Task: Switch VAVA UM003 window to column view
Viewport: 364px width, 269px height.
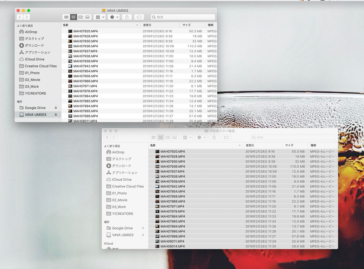Action: [x=80, y=17]
